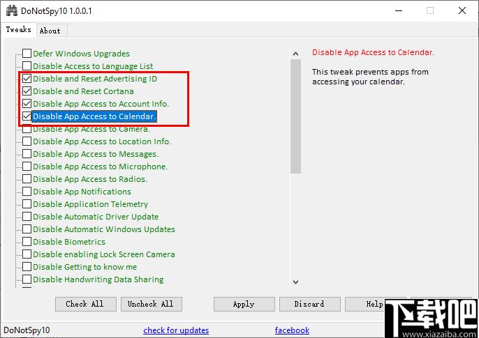Select the Defer Windows Upgrades label
This screenshot has height=338, width=479.
point(81,54)
